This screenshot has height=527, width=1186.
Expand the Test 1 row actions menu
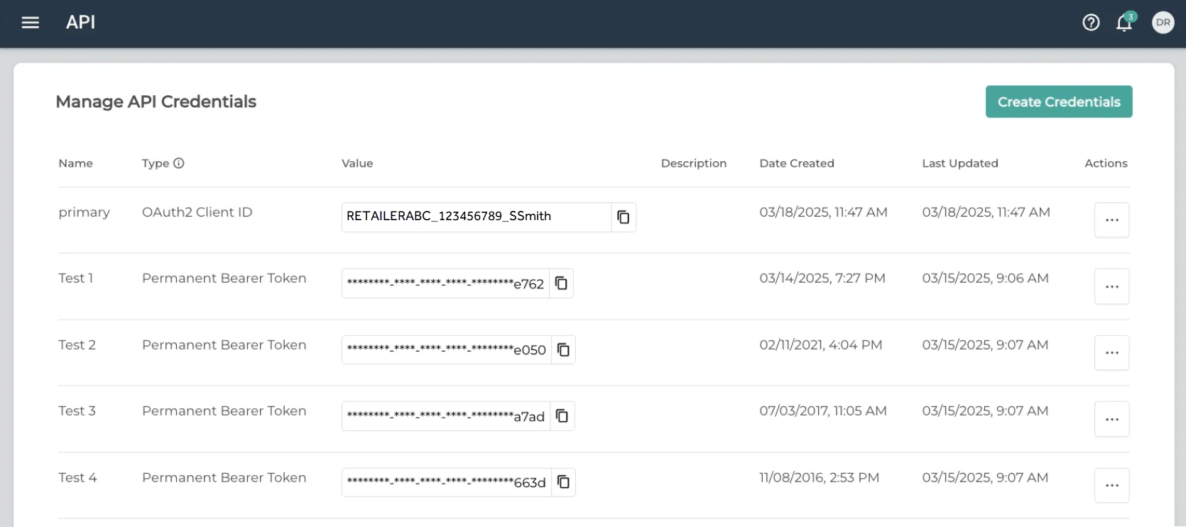coord(1111,286)
